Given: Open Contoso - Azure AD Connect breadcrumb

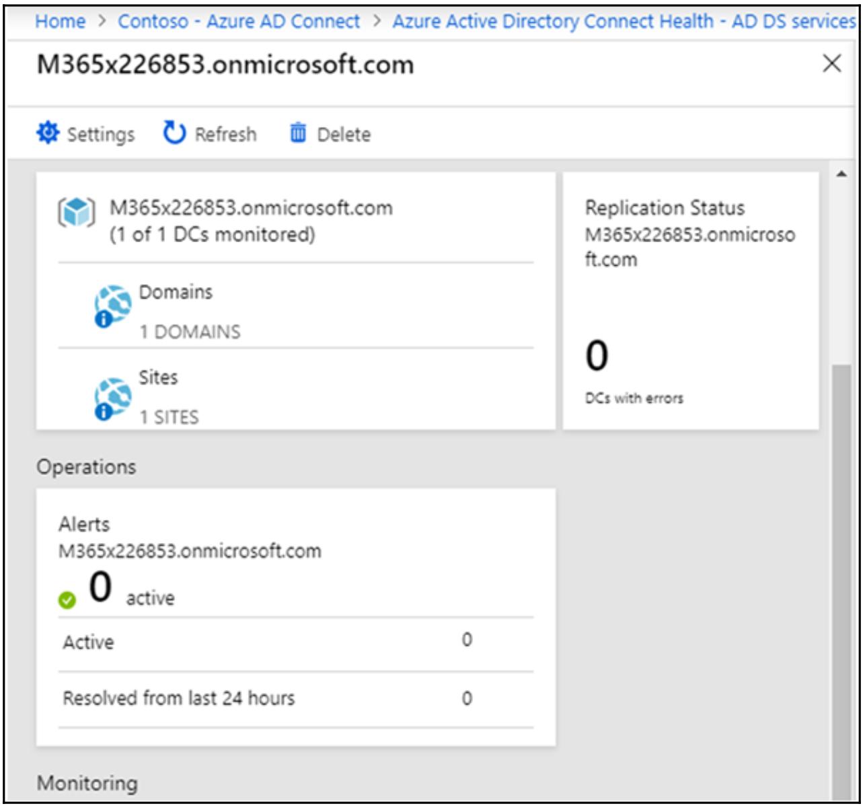Looking at the screenshot, I should (239, 21).
